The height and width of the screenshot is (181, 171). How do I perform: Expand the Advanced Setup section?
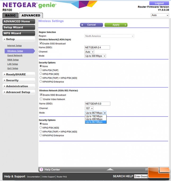coord(19,92)
